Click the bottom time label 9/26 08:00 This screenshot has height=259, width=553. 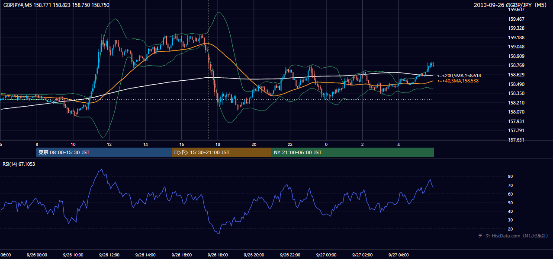pos(37,255)
